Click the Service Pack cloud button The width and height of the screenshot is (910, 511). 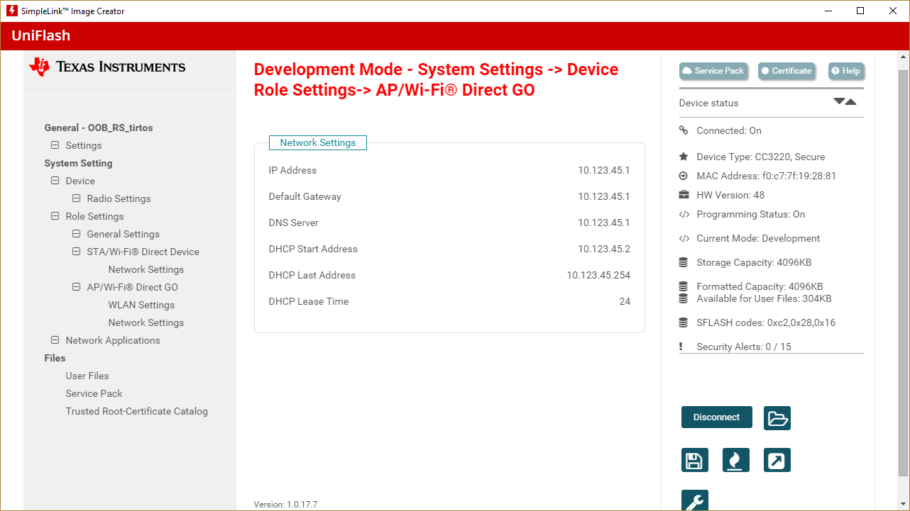tap(713, 71)
